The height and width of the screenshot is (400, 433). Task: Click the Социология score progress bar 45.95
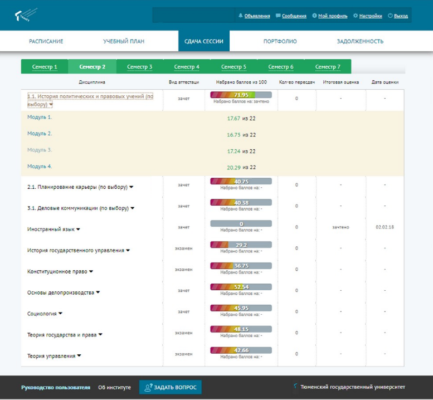point(241,308)
